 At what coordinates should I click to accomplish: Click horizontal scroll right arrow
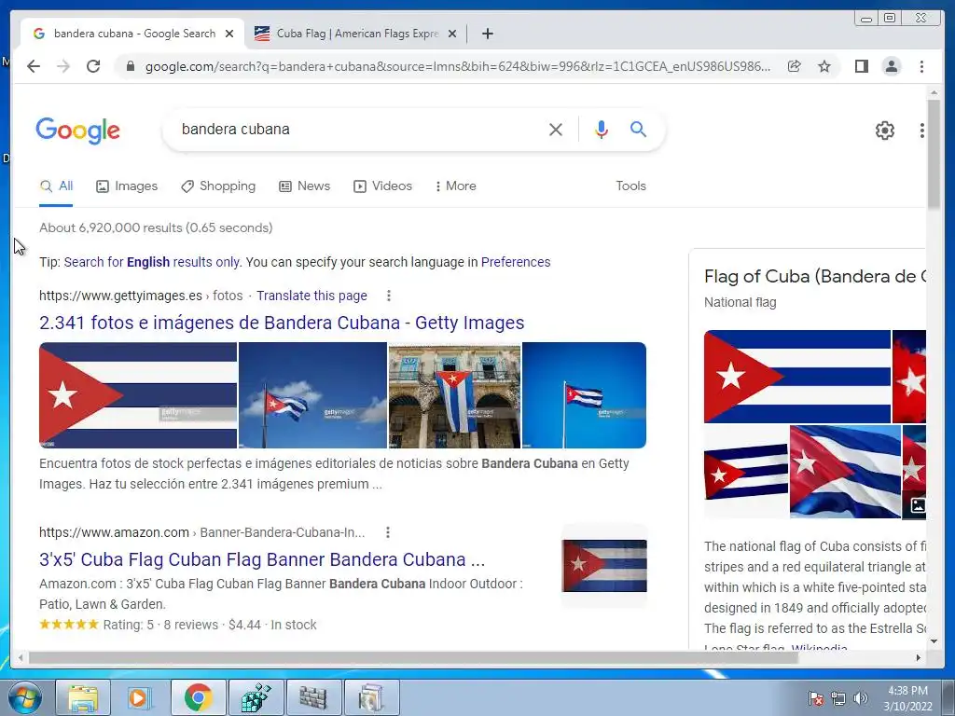919,657
